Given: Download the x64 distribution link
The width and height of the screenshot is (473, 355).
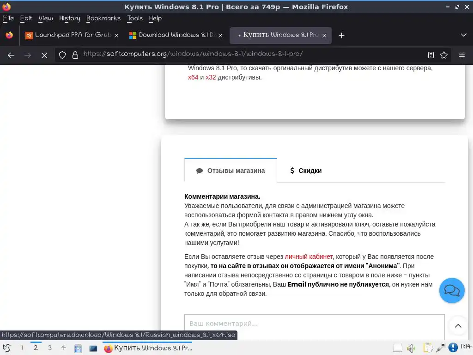Looking at the screenshot, I should coord(193,77).
